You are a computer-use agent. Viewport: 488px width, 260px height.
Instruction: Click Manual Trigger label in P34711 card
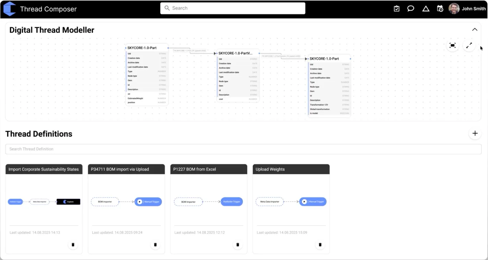(x=152, y=202)
